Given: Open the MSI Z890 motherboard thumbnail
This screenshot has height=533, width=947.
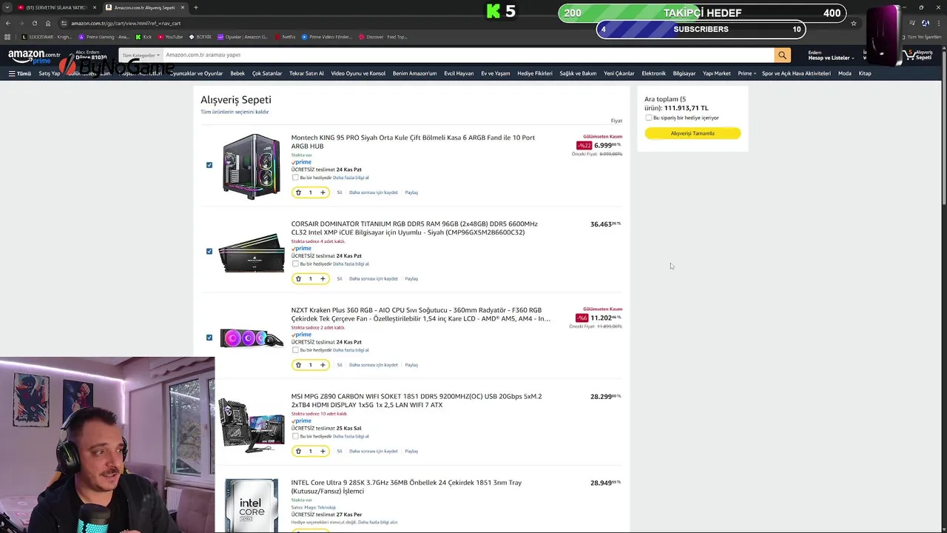Looking at the screenshot, I should 252,424.
